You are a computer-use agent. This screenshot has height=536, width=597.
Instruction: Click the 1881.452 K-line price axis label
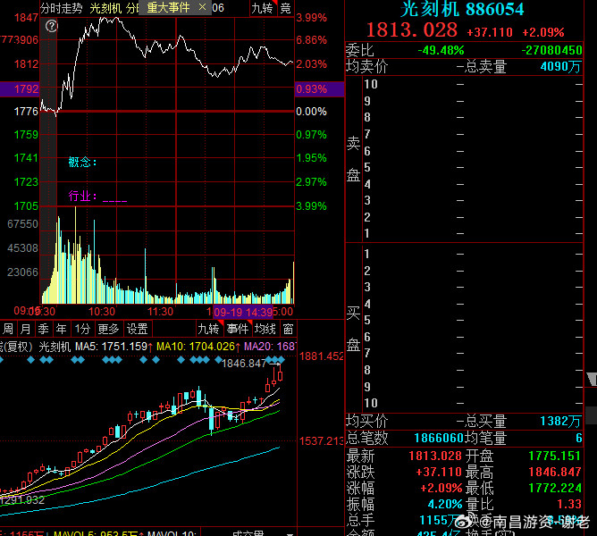click(x=322, y=356)
